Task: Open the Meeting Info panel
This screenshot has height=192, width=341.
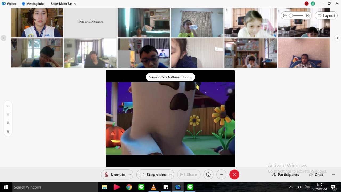Action: point(33,4)
